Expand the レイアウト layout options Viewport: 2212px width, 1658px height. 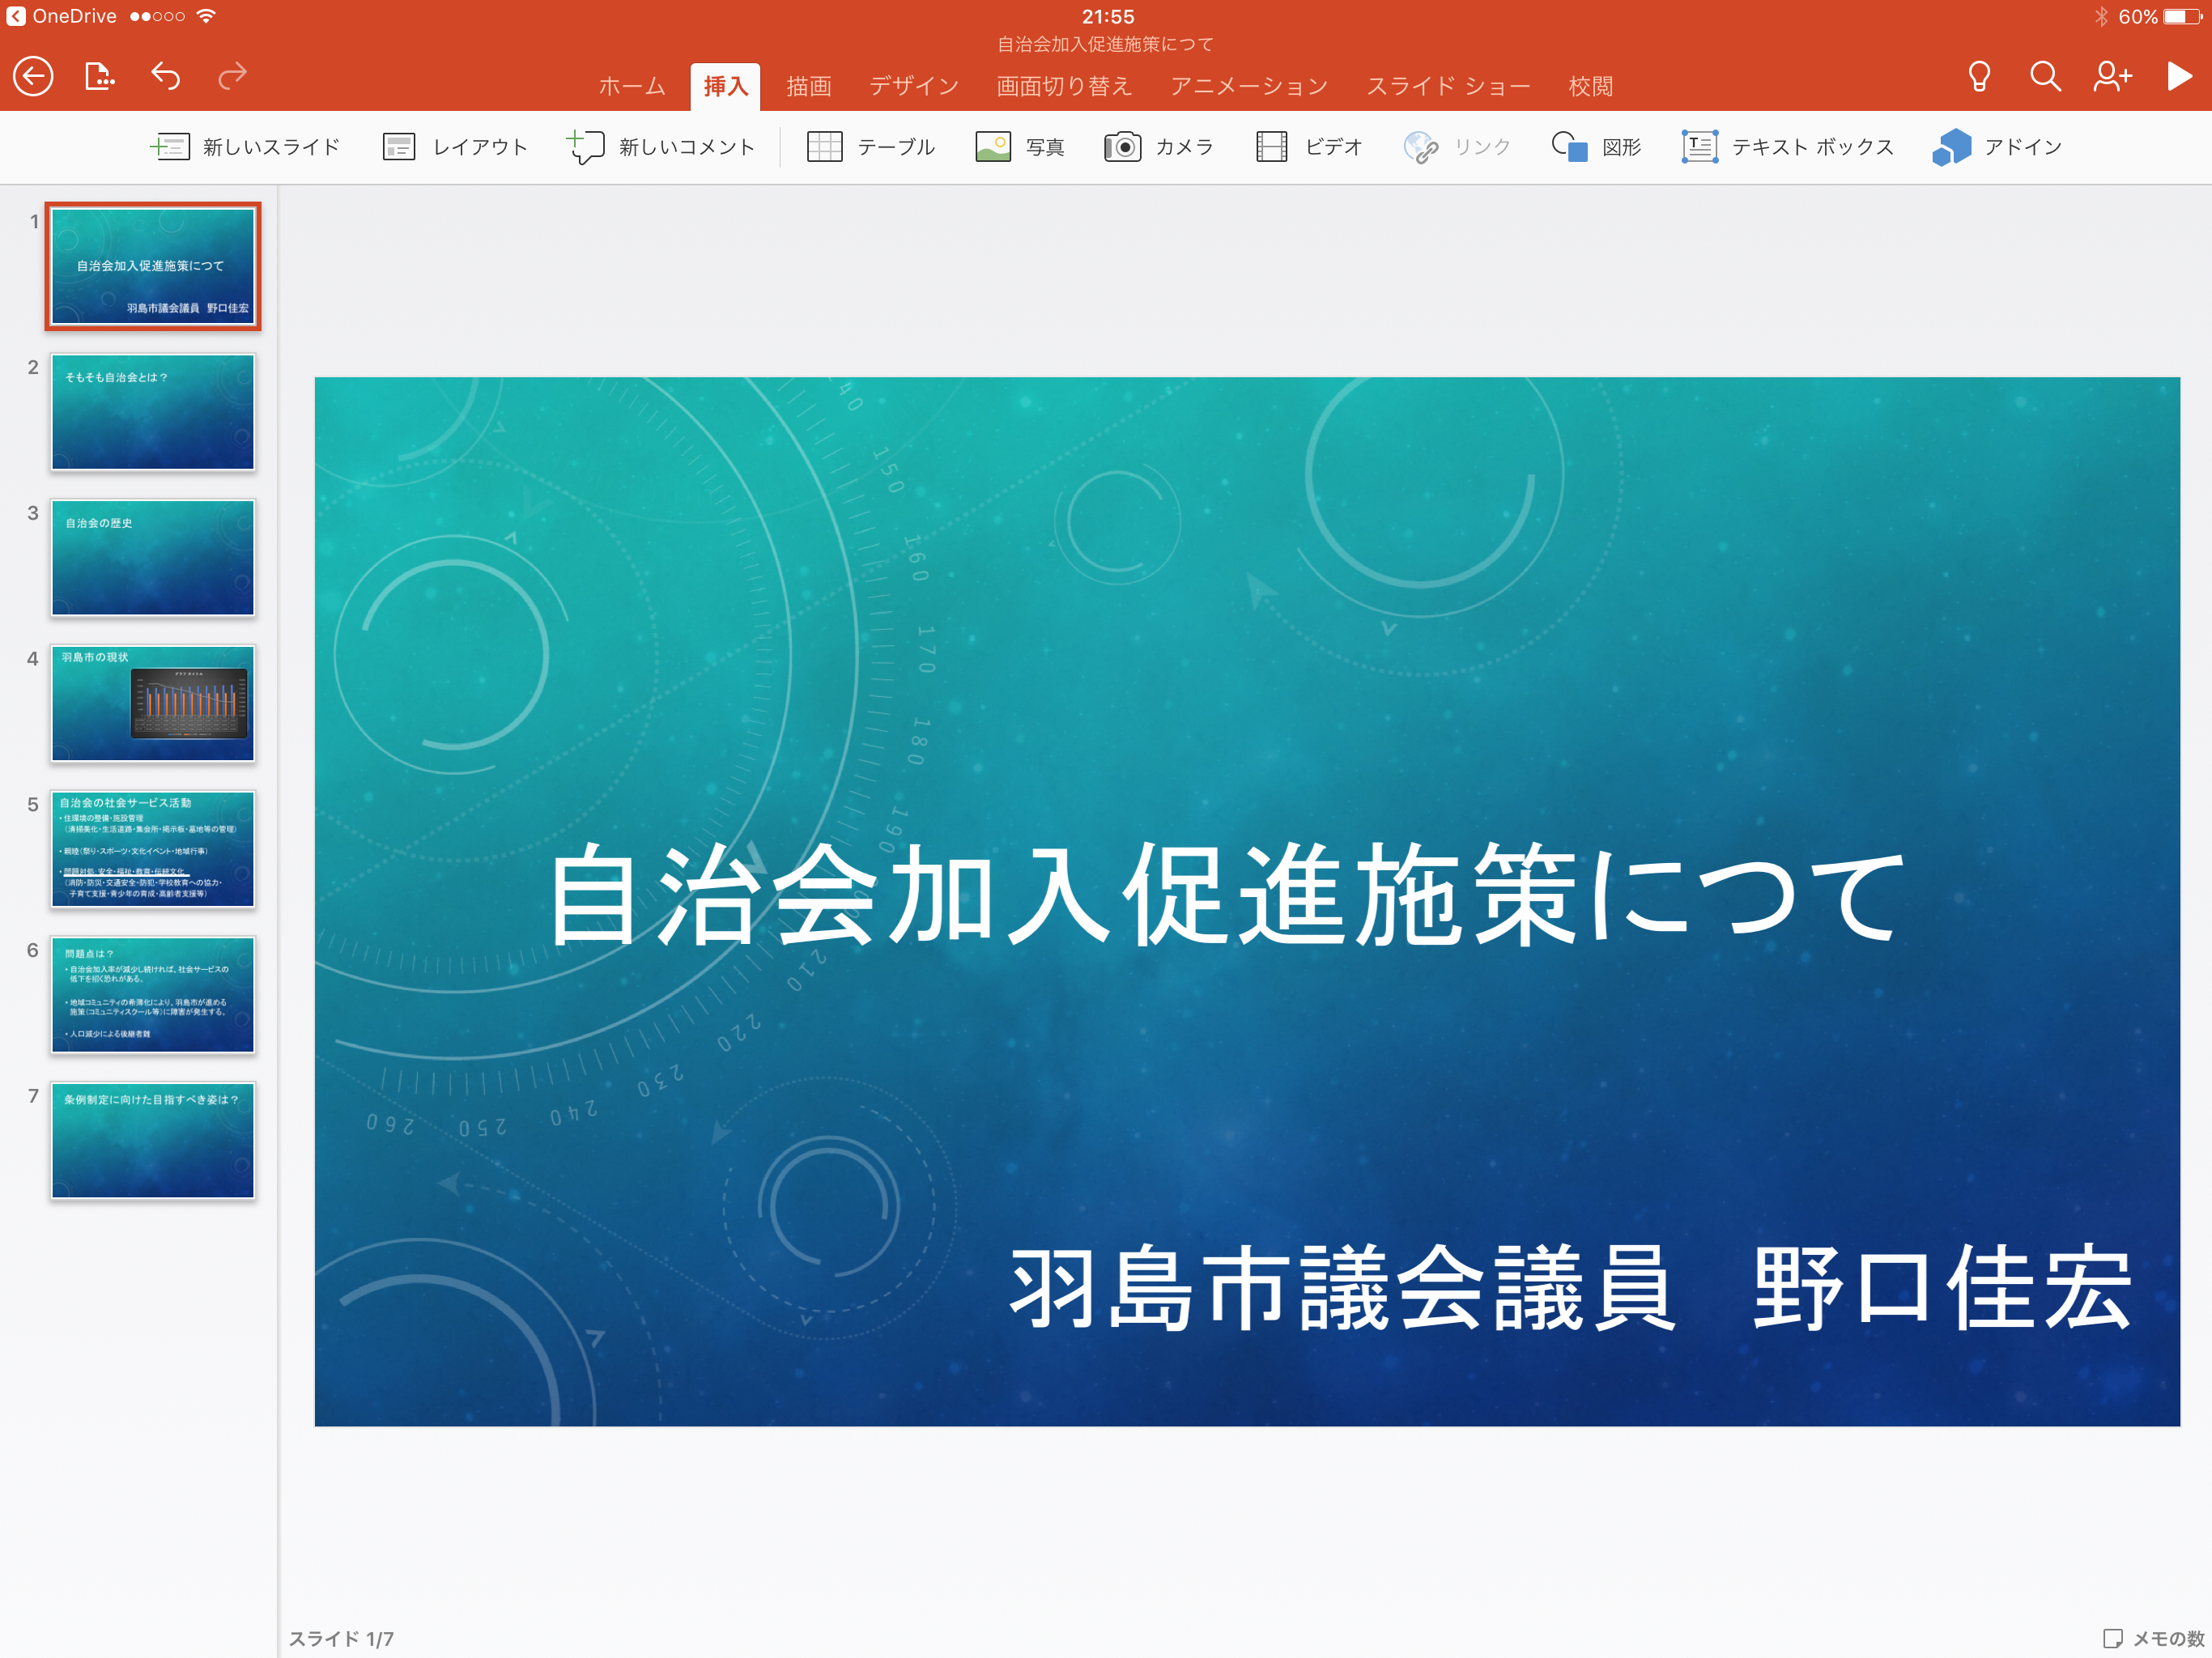pos(455,147)
